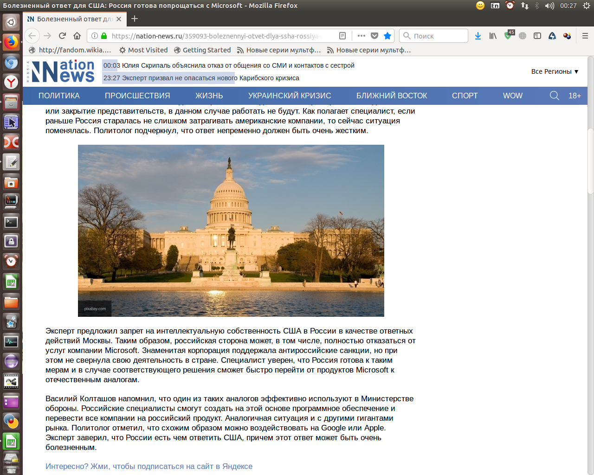Launch Yandex browser from the dock
The width and height of the screenshot is (594, 475).
point(11,83)
